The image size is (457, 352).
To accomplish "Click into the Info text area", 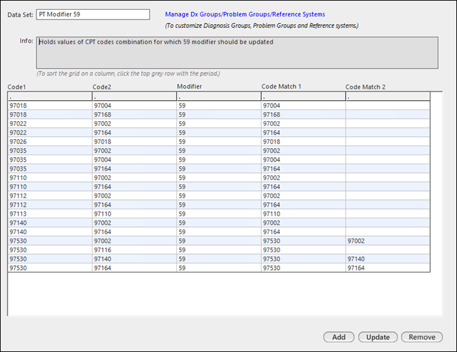I will (237, 53).
